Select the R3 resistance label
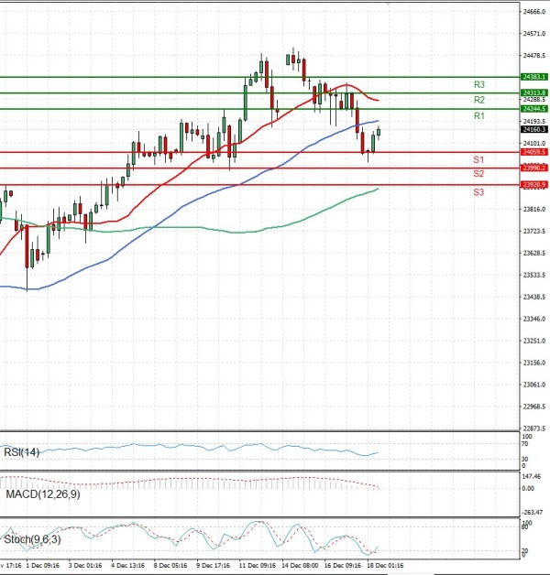 click(x=478, y=84)
